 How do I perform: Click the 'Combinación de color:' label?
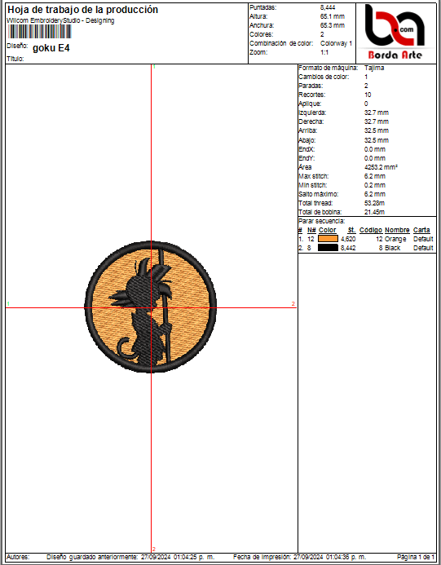(x=281, y=43)
